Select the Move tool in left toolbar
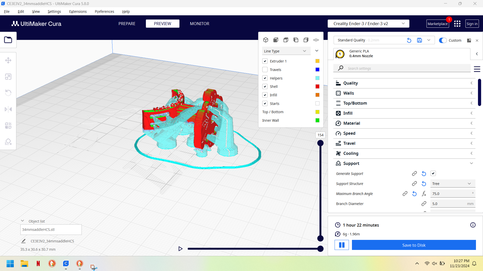The width and height of the screenshot is (483, 271). click(8, 60)
